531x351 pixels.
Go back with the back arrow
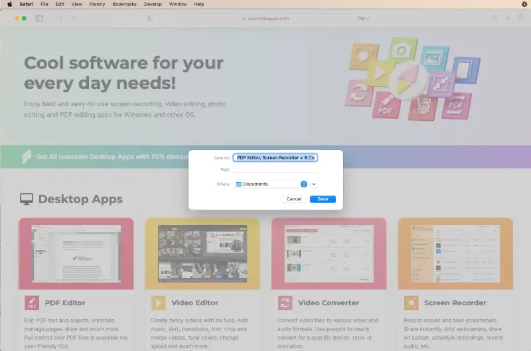61,19
